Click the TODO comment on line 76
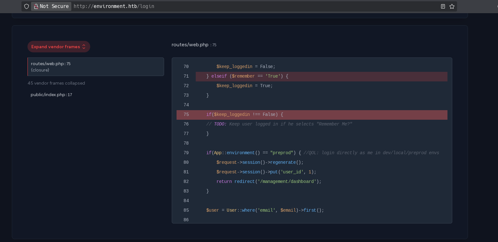The image size is (498, 242). point(279,124)
